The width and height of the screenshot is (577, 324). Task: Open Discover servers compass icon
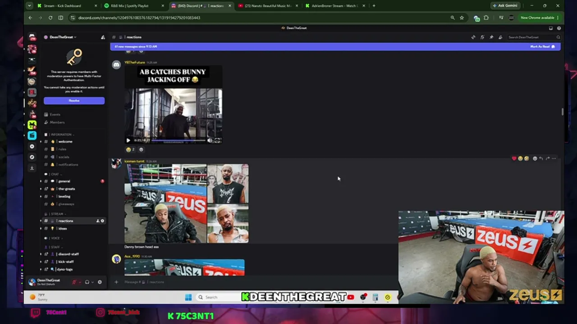32,157
